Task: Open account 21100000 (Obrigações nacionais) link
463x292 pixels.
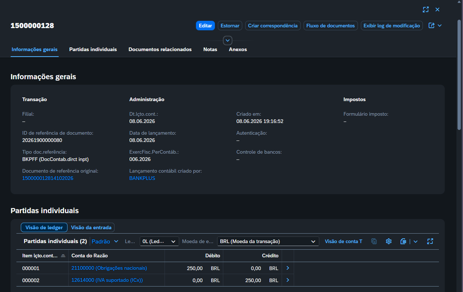Action: [x=109, y=268]
